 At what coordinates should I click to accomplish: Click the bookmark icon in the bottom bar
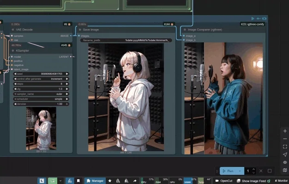(78, 181)
